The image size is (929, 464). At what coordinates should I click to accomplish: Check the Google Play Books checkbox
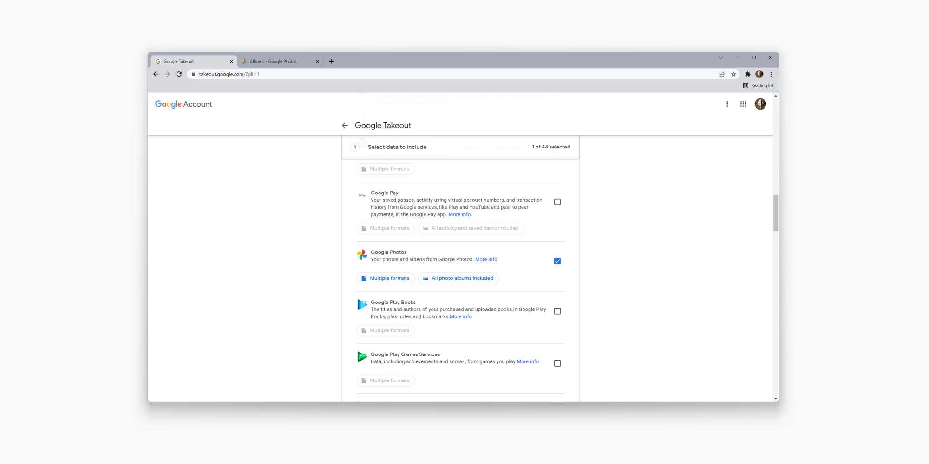(x=557, y=311)
